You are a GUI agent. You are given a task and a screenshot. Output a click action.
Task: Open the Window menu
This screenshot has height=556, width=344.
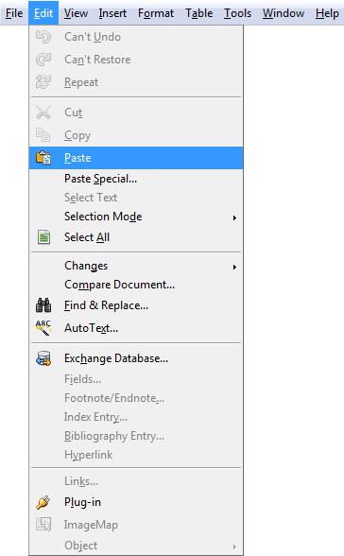pos(284,13)
